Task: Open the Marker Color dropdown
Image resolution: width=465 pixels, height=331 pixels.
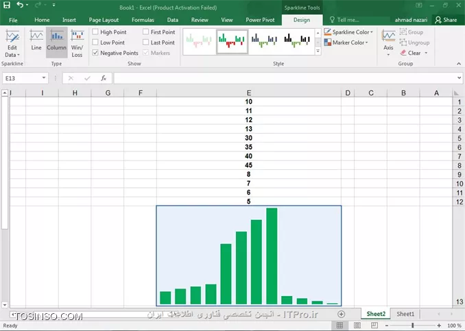Action: click(348, 42)
